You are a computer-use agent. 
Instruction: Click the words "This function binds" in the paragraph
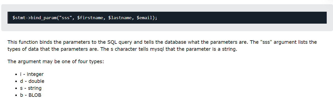(27, 42)
